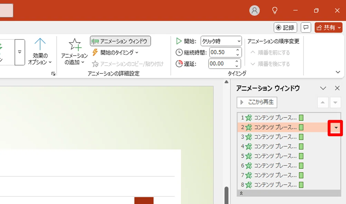
Task: Click the star effect icon of item 3
Action: point(249,137)
